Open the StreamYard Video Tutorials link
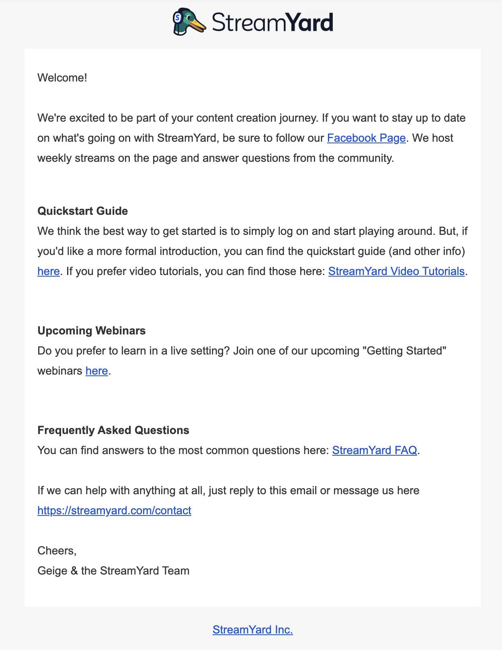Image resolution: width=502 pixels, height=650 pixels. pyautogui.click(x=396, y=271)
